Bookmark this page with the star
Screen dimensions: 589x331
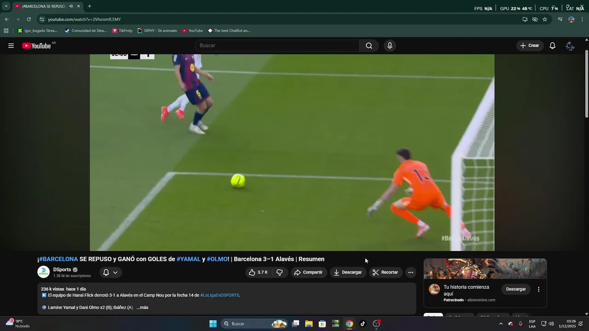(545, 19)
